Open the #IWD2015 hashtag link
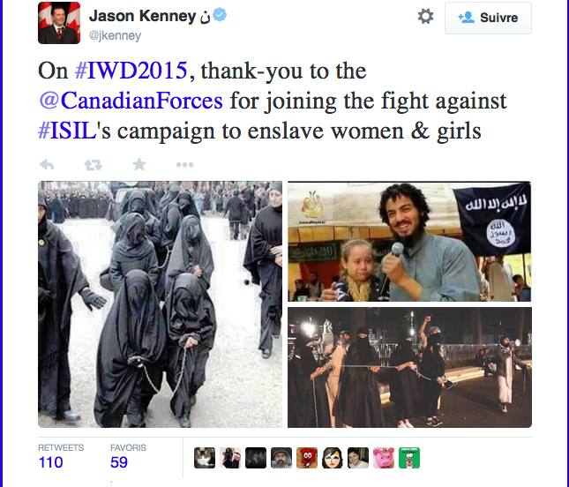 click(x=131, y=71)
